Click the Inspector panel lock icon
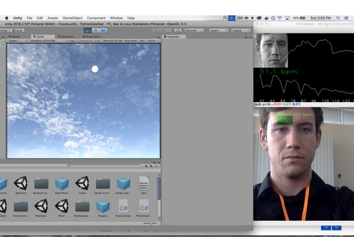Image resolution: width=354 pixels, height=252 pixels. (x=246, y=37)
